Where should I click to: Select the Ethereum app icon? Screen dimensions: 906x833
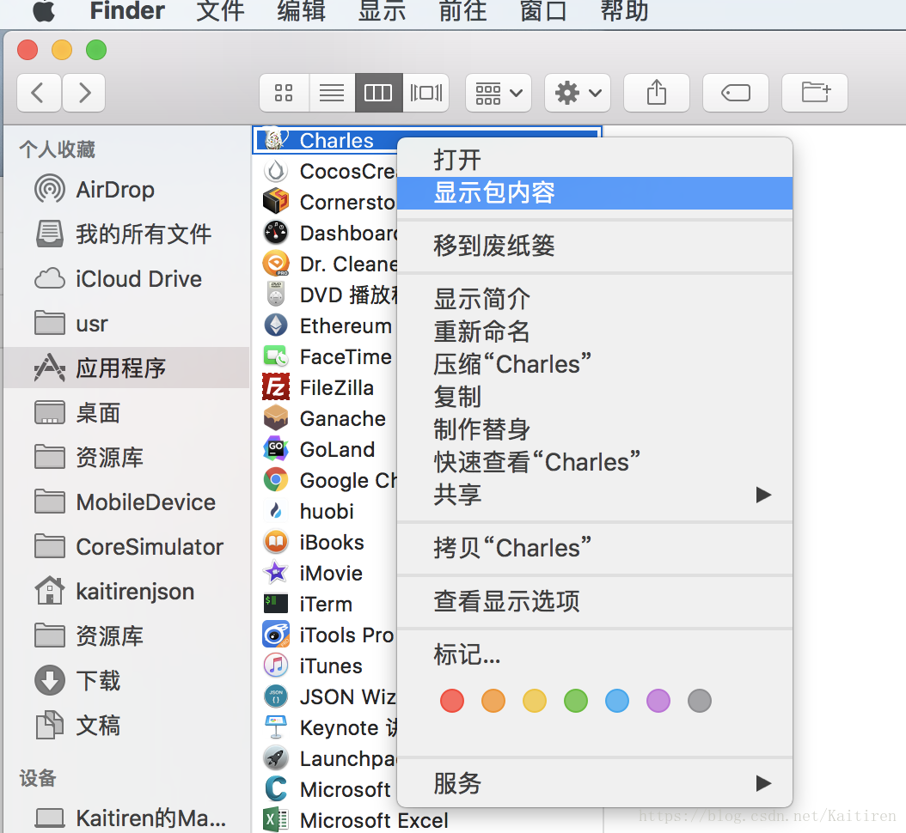click(x=276, y=325)
